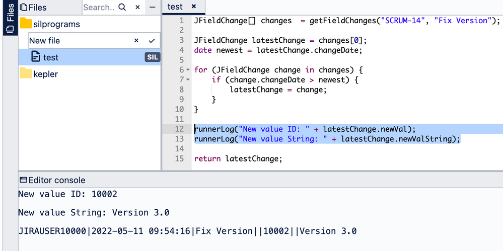Image resolution: width=503 pixels, height=251 pixels.
Task: Click the Files panel header icon
Action: [24, 8]
